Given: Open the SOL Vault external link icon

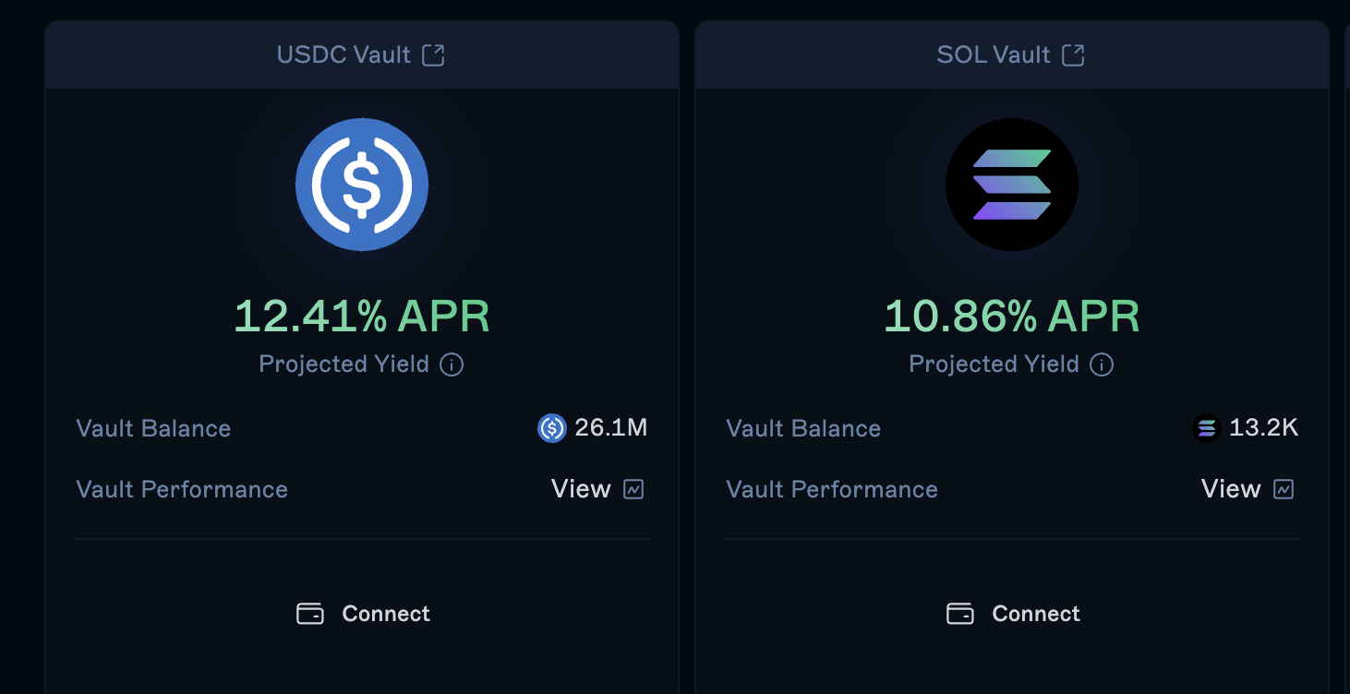Looking at the screenshot, I should pyautogui.click(x=1073, y=54).
